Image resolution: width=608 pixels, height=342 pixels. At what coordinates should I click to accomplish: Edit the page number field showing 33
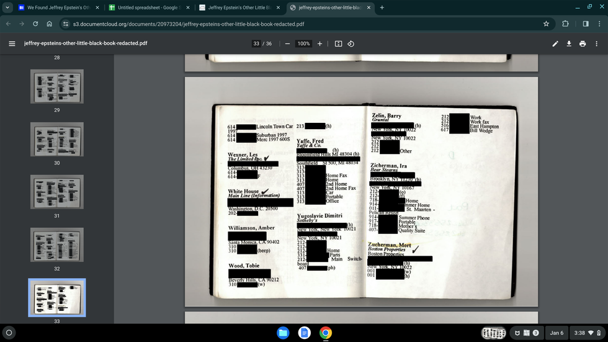click(256, 44)
